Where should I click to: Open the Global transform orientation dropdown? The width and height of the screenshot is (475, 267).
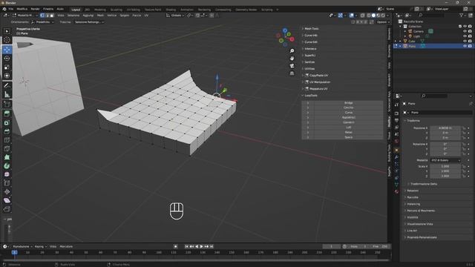pyautogui.click(x=175, y=15)
